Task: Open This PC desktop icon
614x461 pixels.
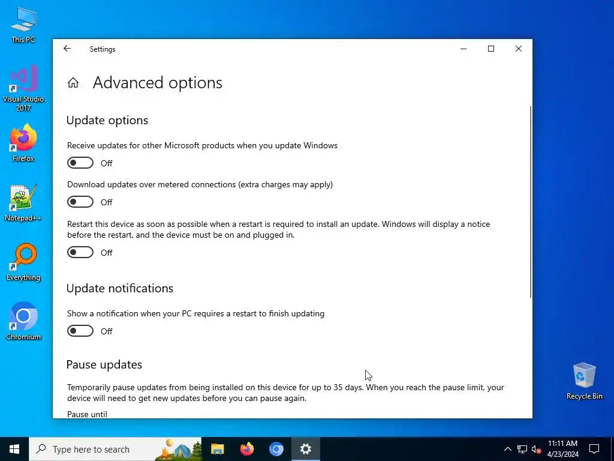Action: pos(23,25)
